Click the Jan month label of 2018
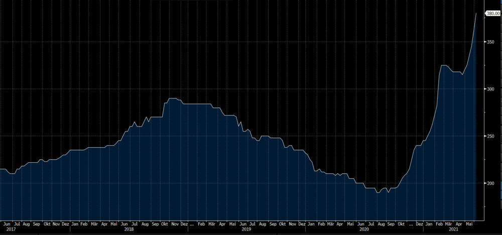The image size is (502, 235). click(75, 224)
